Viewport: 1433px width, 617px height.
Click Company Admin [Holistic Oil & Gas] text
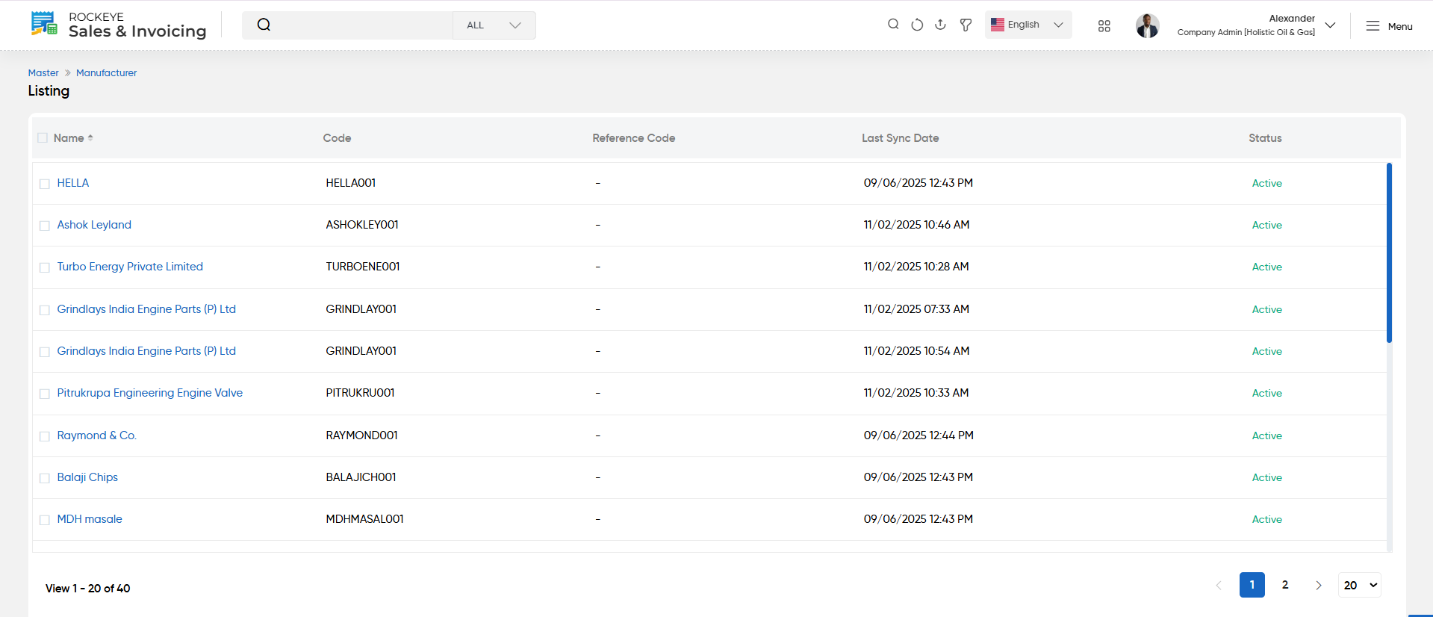click(1246, 33)
